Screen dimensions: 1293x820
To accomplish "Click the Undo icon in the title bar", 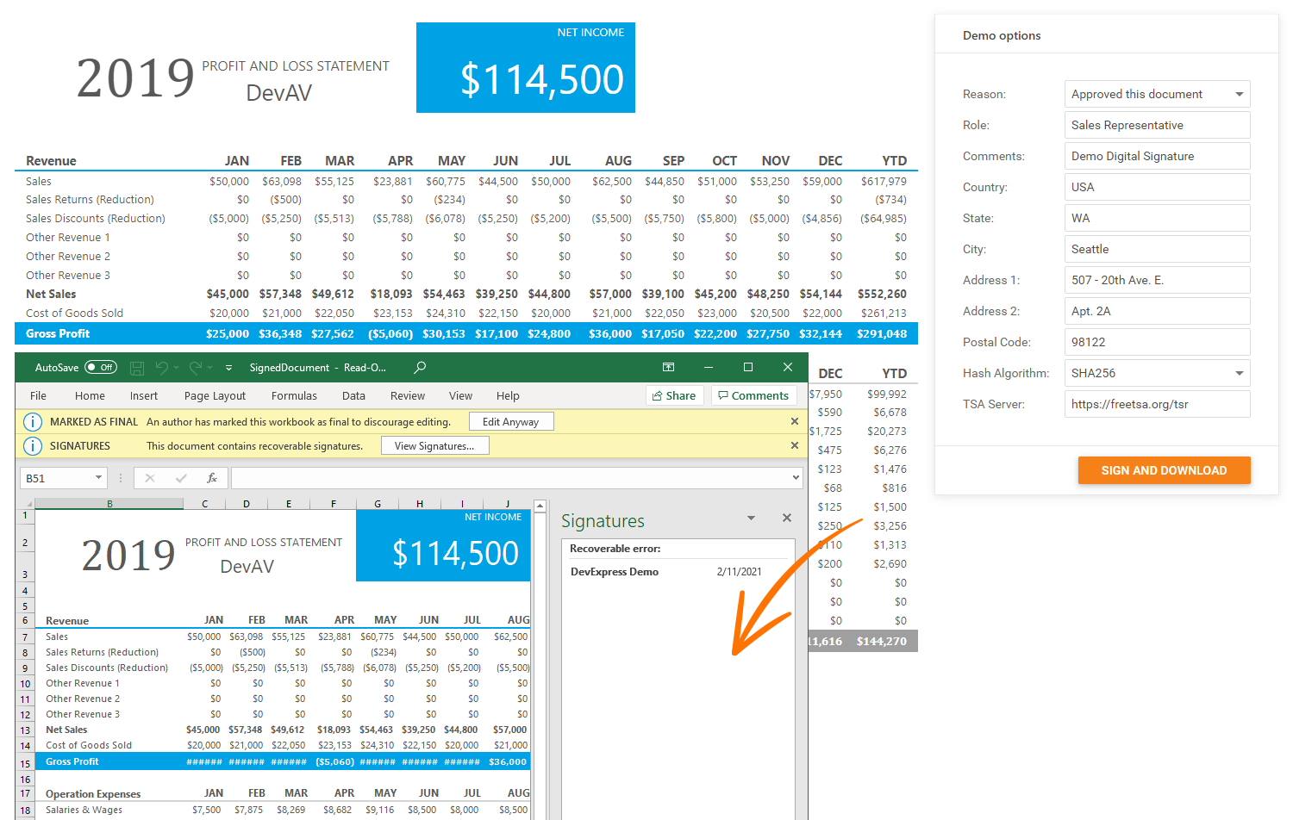I will (164, 367).
